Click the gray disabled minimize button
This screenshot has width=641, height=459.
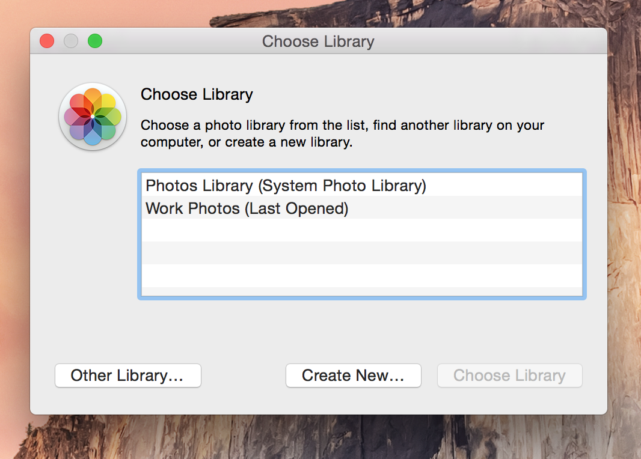click(x=71, y=41)
